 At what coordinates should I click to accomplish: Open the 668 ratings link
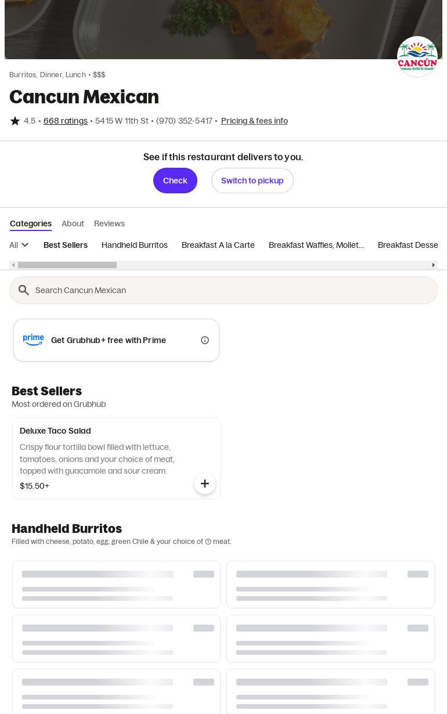click(66, 121)
